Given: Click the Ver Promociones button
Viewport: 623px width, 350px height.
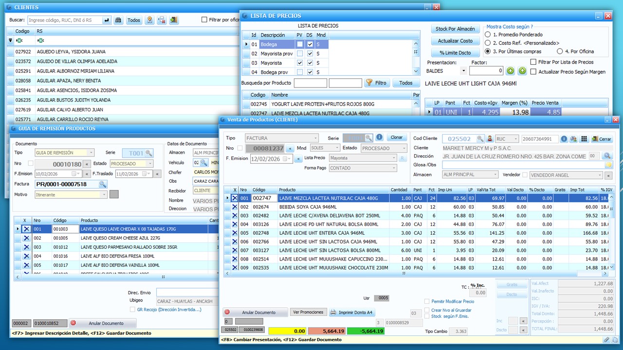Looking at the screenshot, I should coord(308,312).
